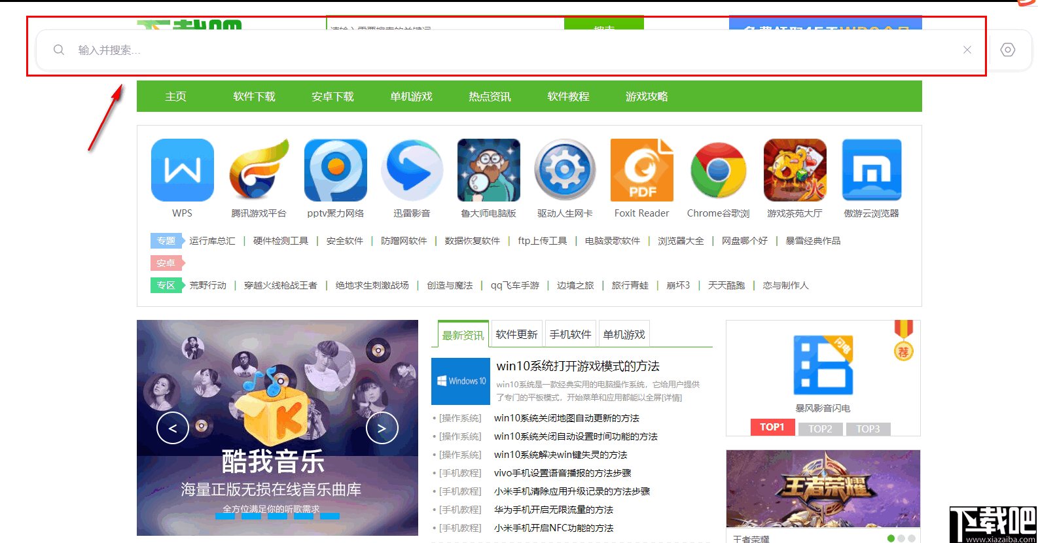The width and height of the screenshot is (1038, 543).
Task: Open the Foxit Reader PDF icon
Action: click(642, 170)
